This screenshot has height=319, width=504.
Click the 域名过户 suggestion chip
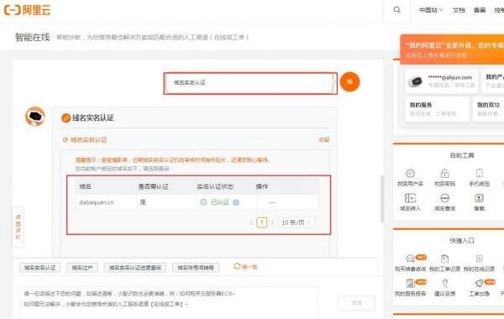click(x=82, y=267)
